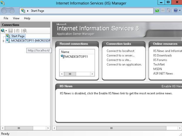Click the server icon beside MCNDESKTOP11 in Recent connections
Screen dimensions: 182x136
point(63,56)
